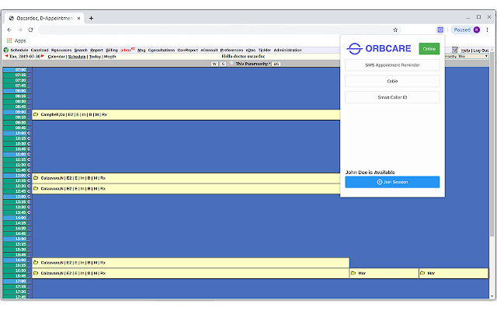Open the Resources menu item

[x=61, y=50]
